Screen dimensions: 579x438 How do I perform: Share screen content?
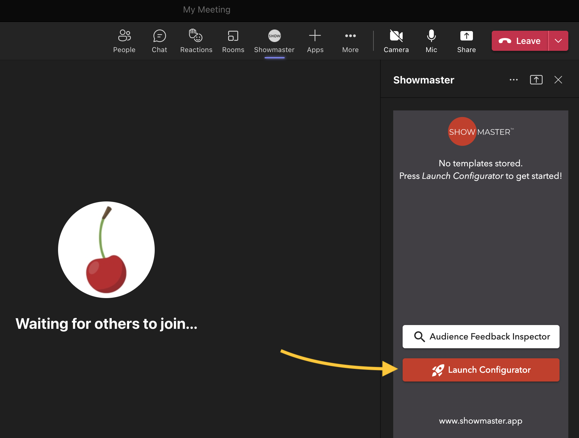[466, 41]
